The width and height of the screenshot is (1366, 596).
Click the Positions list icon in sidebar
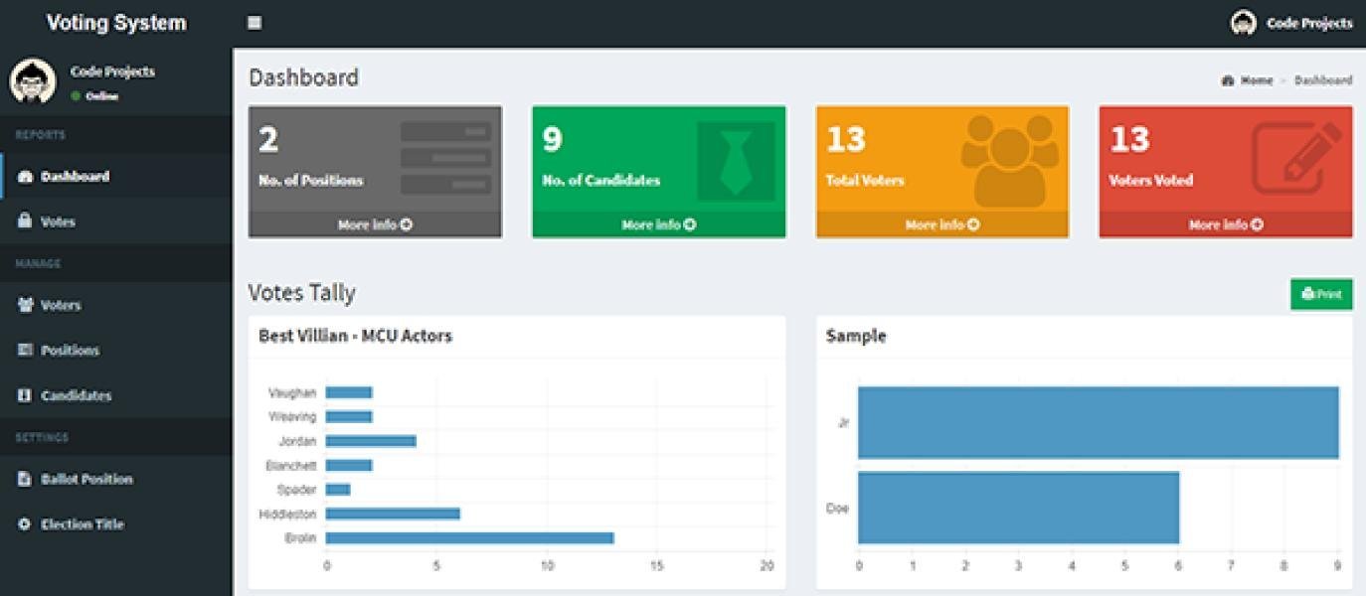click(26, 350)
